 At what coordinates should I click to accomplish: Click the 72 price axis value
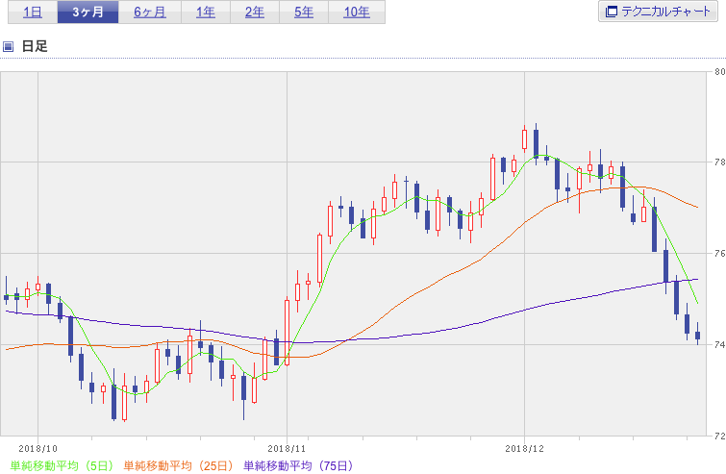(x=720, y=436)
